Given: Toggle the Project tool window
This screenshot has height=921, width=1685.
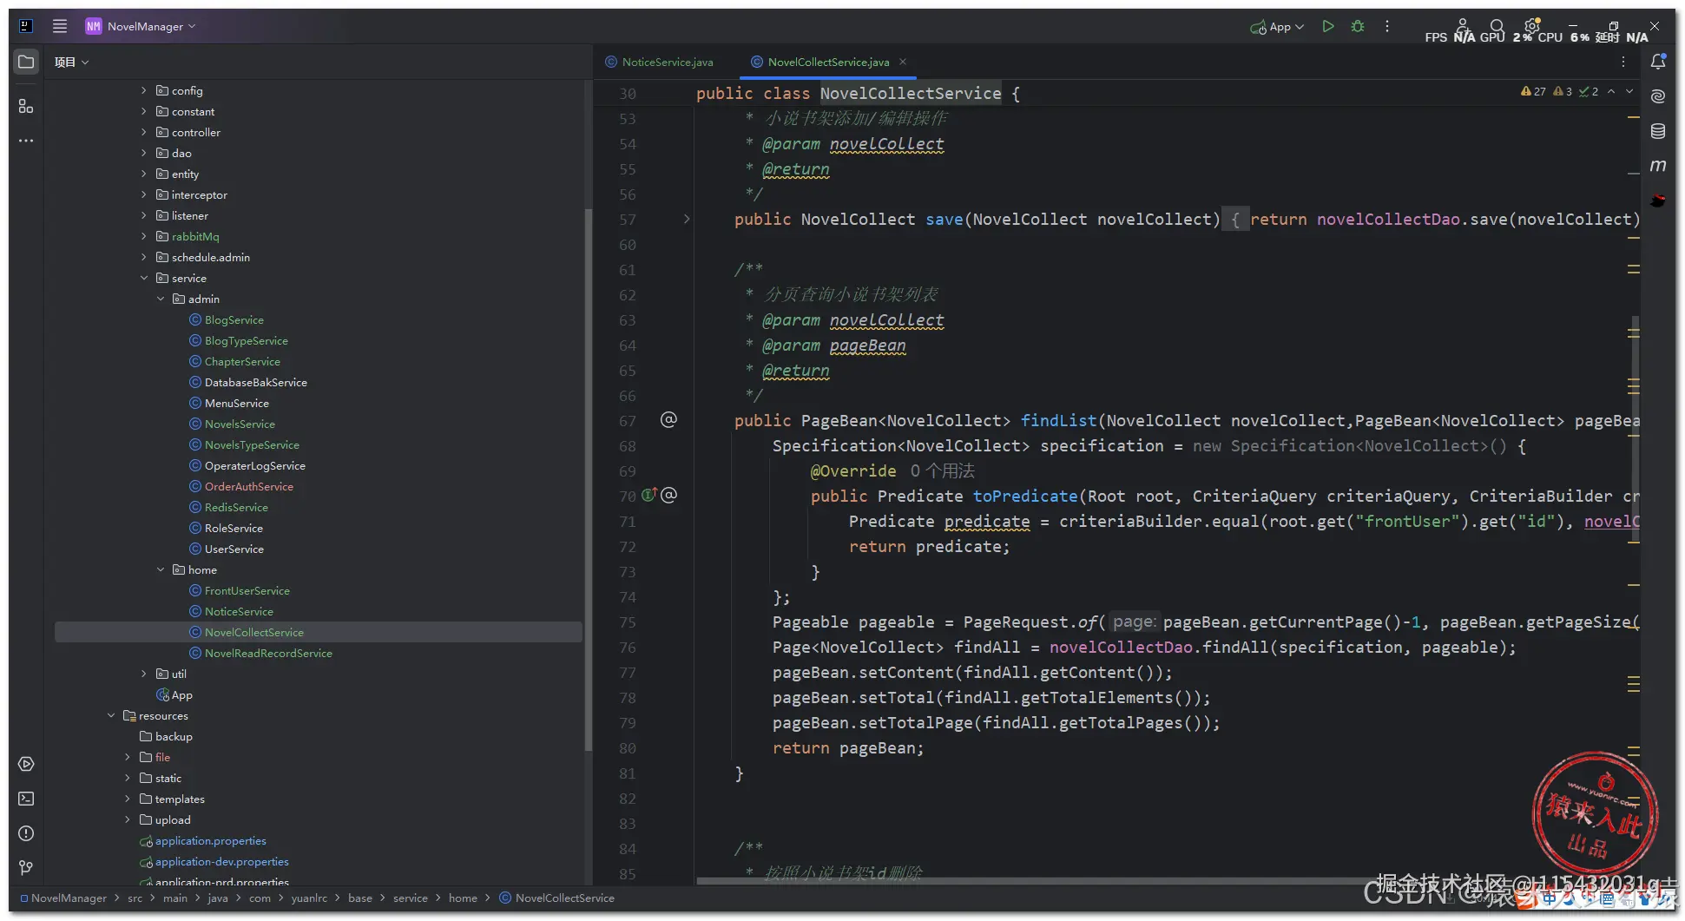Looking at the screenshot, I should 26,62.
